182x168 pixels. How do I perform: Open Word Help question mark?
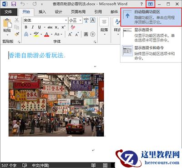142,4
